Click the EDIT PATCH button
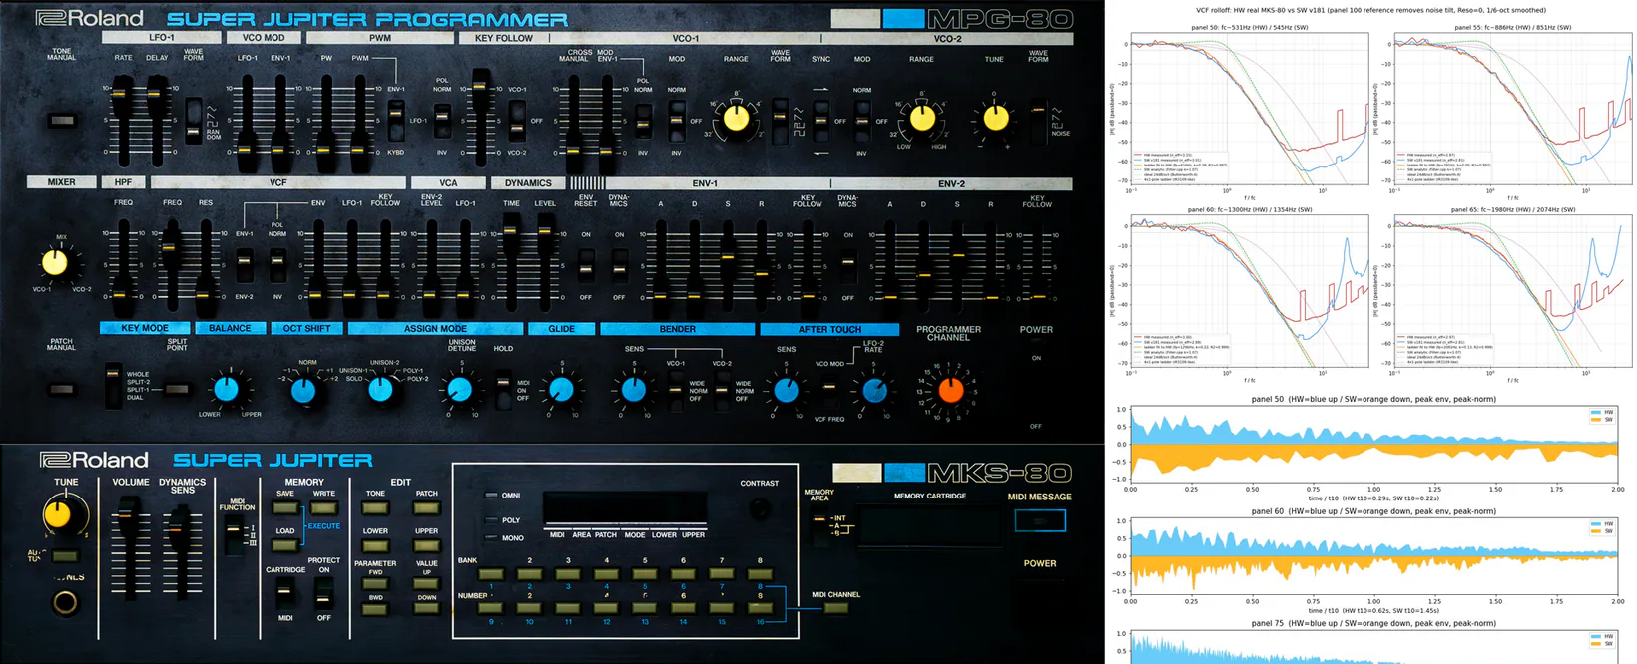The height and width of the screenshot is (664, 1637). tap(426, 508)
